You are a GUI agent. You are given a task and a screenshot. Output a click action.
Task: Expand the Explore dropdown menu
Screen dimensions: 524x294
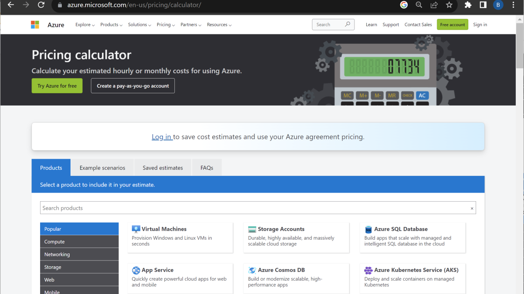[x=85, y=25]
